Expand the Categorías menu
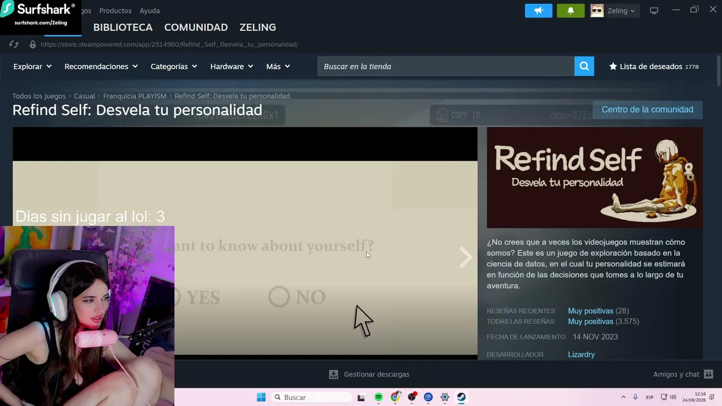Image resolution: width=722 pixels, height=406 pixels. (x=174, y=67)
